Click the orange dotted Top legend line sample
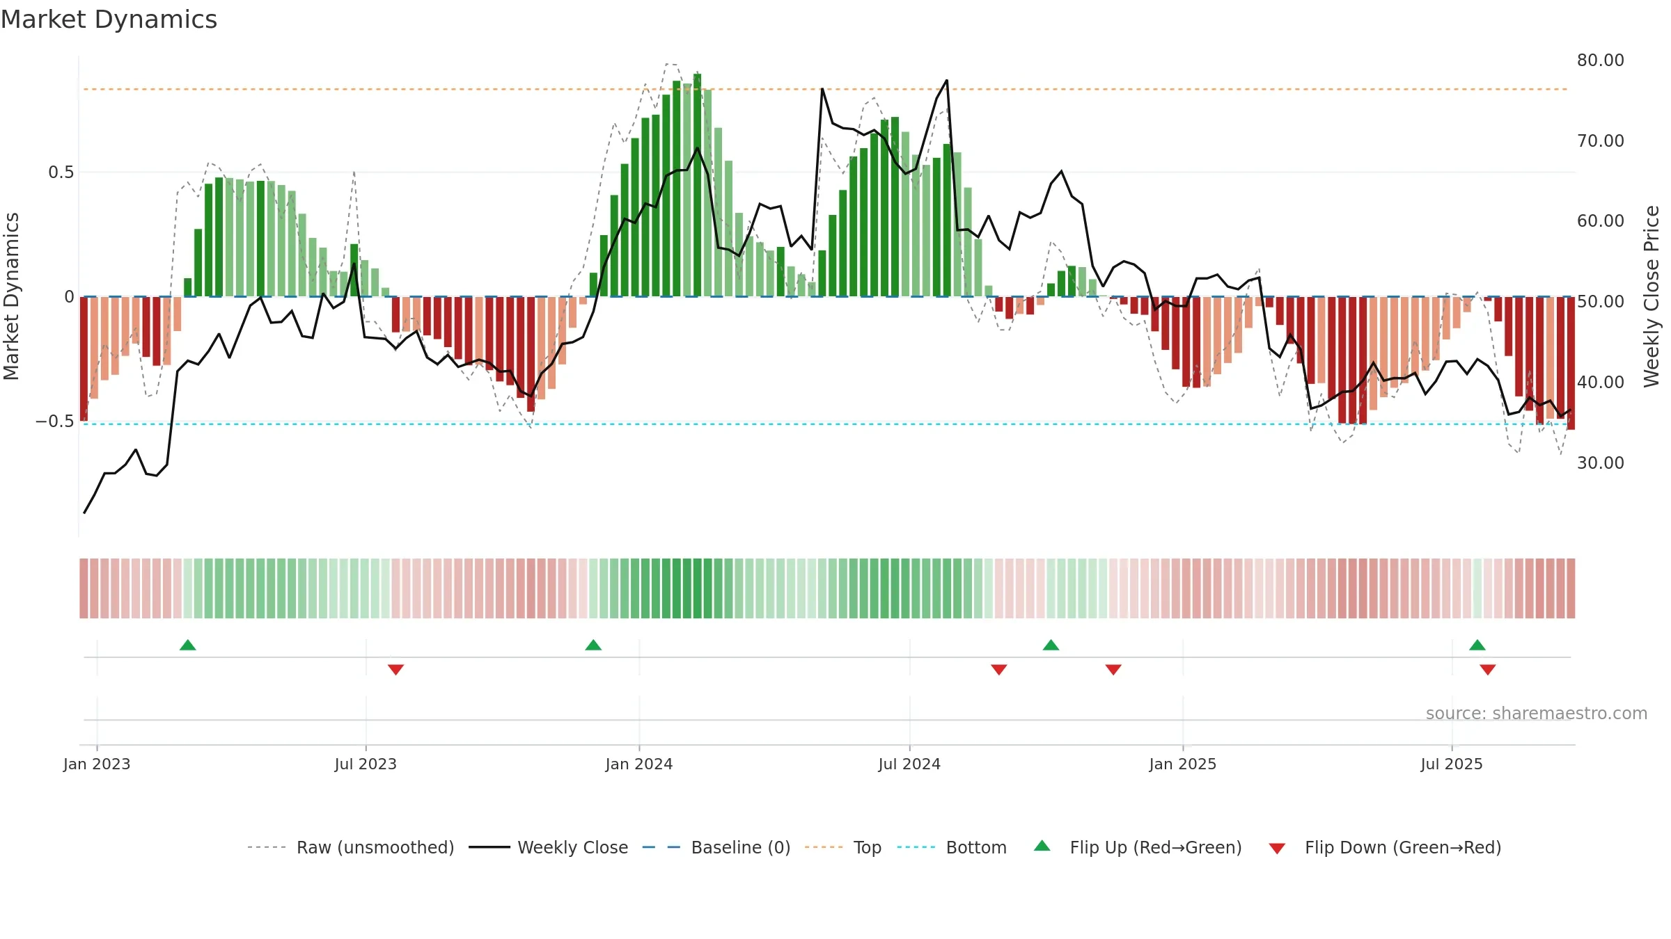This screenshot has width=1671, height=939. [824, 847]
